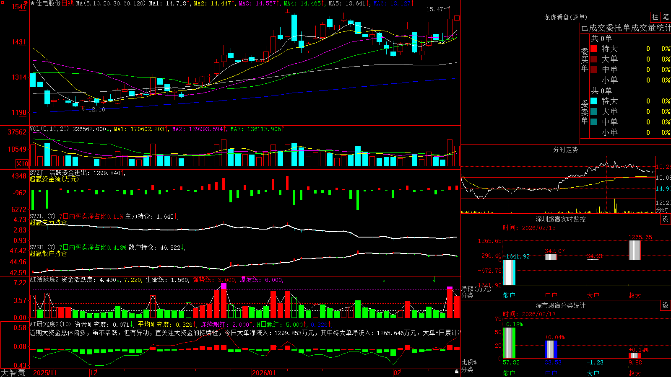
Task: Click the 15.47 high price label
Action: tap(434, 9)
